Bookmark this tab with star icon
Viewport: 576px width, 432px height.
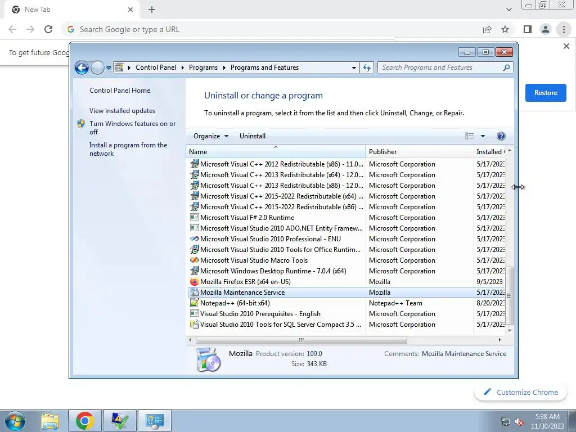pyautogui.click(x=505, y=29)
